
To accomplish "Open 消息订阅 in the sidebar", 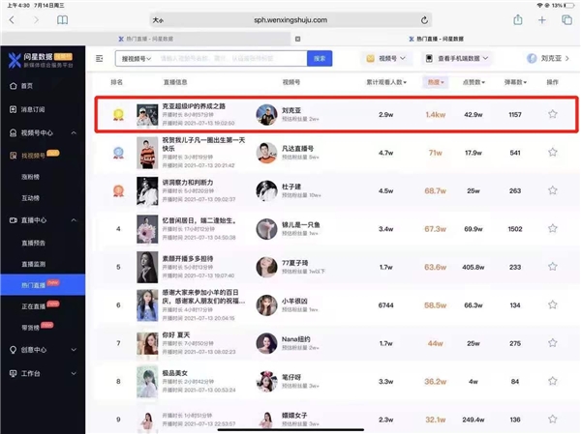I will [33, 109].
